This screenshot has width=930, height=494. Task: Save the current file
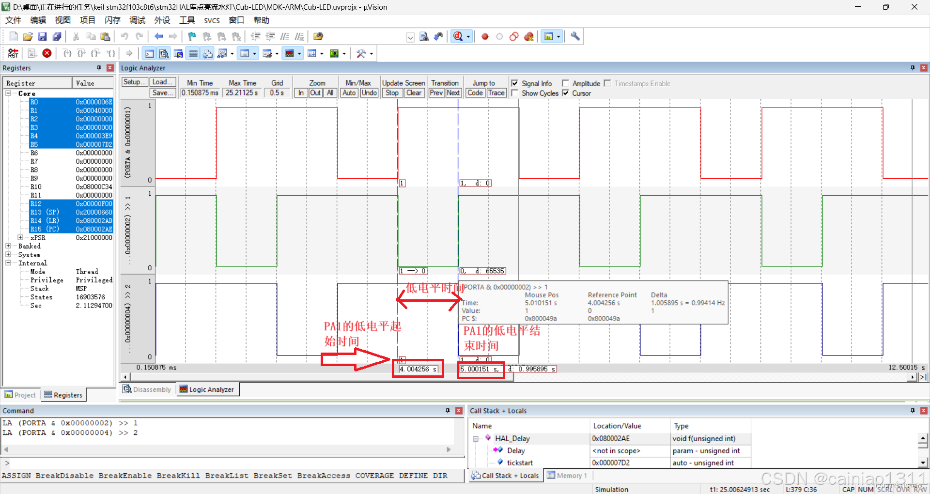pos(42,36)
